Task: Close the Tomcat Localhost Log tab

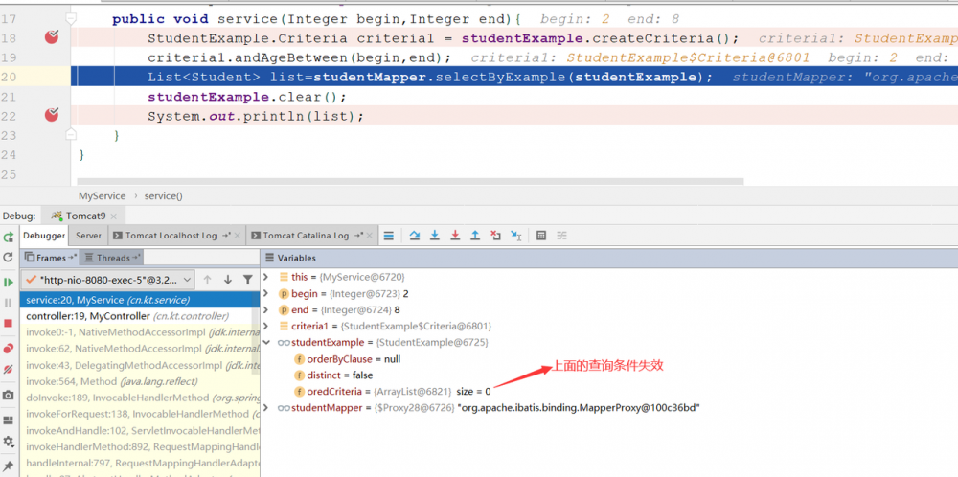Action: (x=238, y=235)
